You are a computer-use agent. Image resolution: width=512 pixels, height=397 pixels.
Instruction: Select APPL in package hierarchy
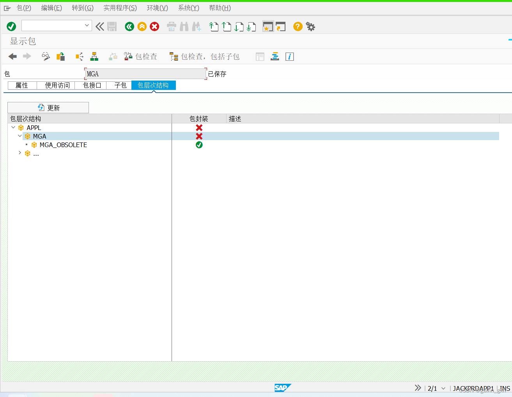tap(34, 128)
